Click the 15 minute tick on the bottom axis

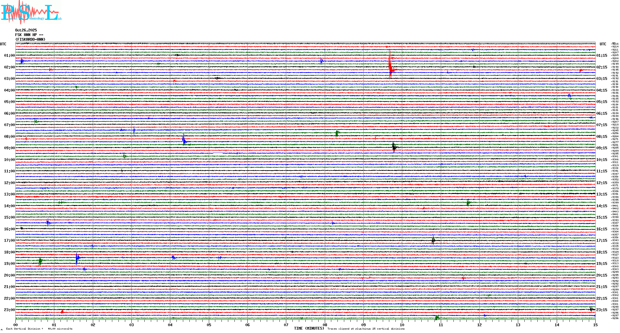595,325
